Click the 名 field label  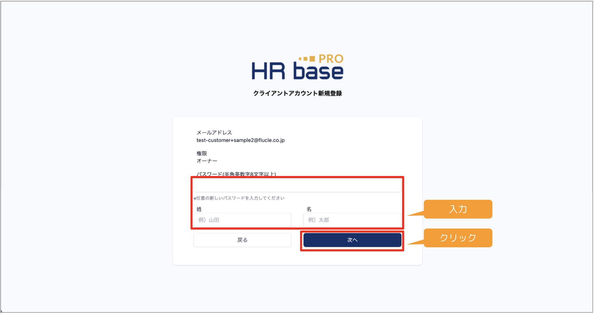(x=309, y=209)
